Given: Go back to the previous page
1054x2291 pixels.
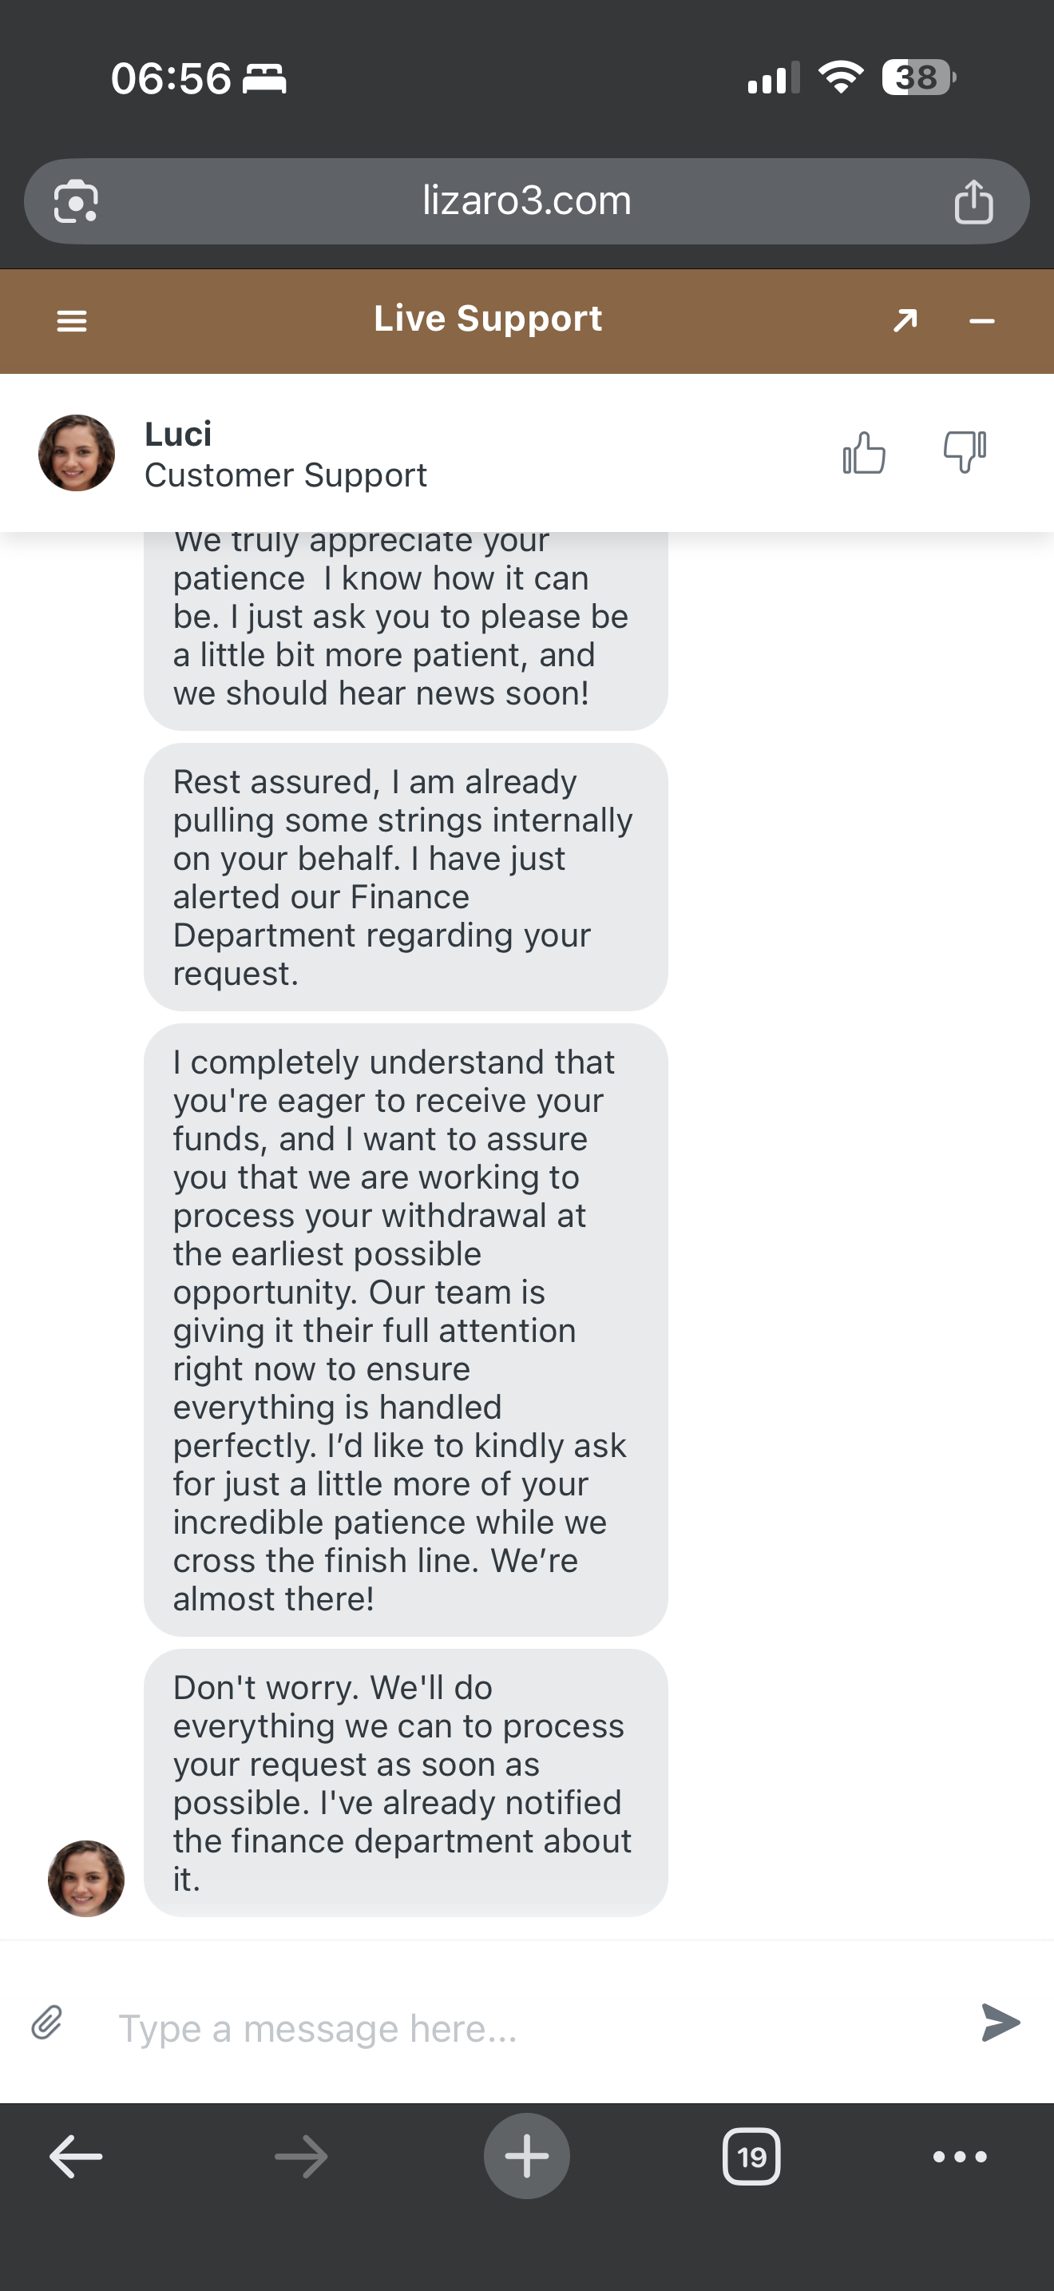Looking at the screenshot, I should (x=76, y=2156).
